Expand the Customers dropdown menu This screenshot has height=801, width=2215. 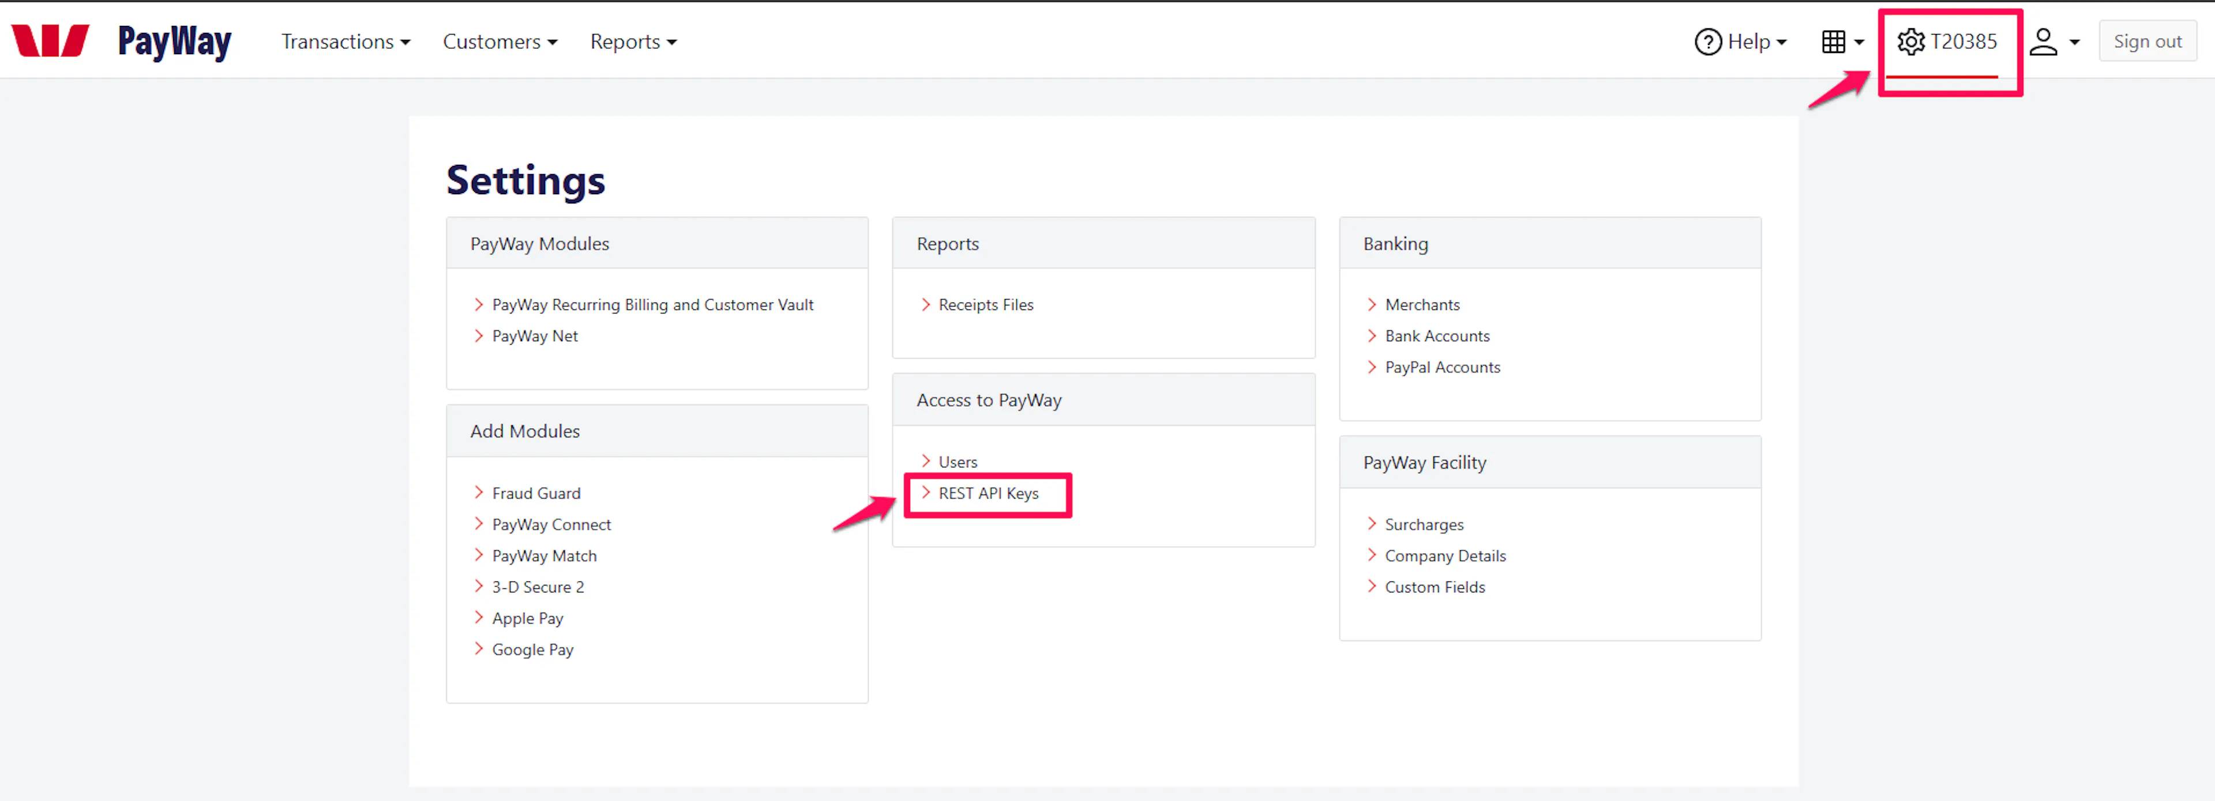point(500,41)
